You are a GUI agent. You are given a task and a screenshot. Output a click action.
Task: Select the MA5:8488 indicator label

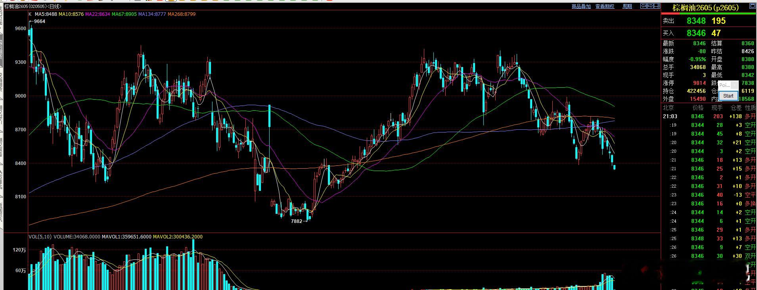46,14
